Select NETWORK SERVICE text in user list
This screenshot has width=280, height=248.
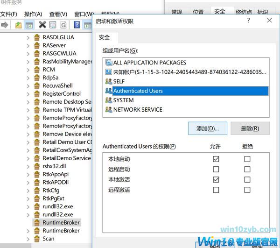[138, 110]
